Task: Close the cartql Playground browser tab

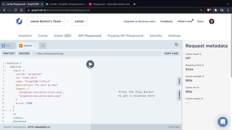Action: [42, 4]
